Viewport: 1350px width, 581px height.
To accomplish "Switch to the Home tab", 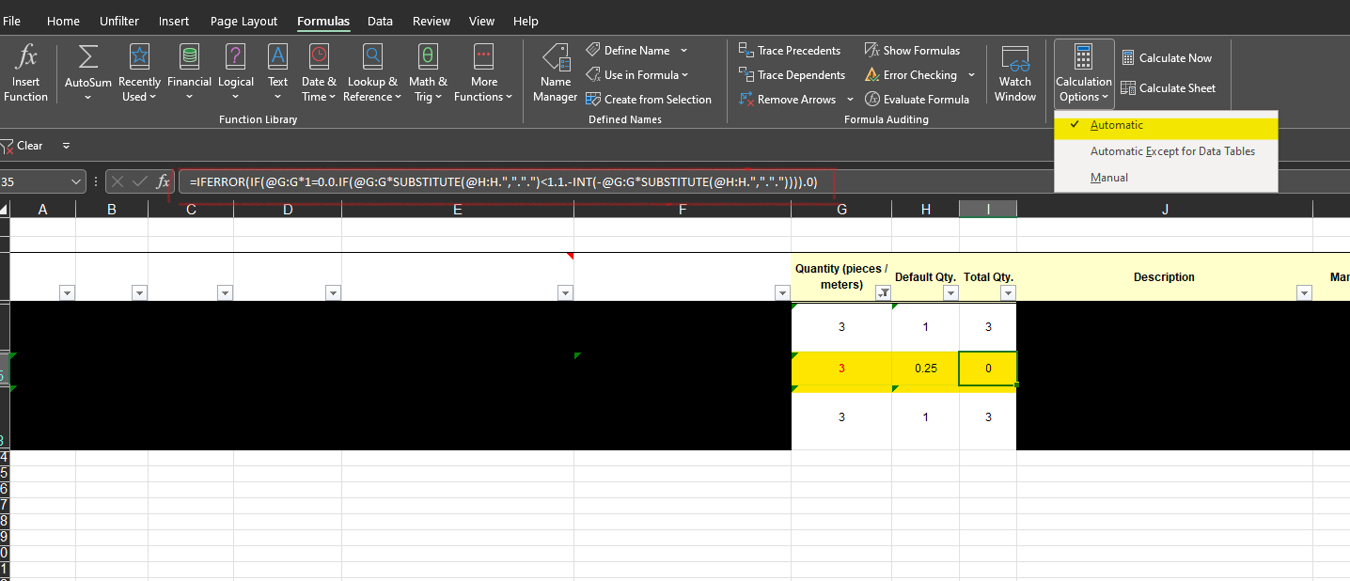I will 63,21.
